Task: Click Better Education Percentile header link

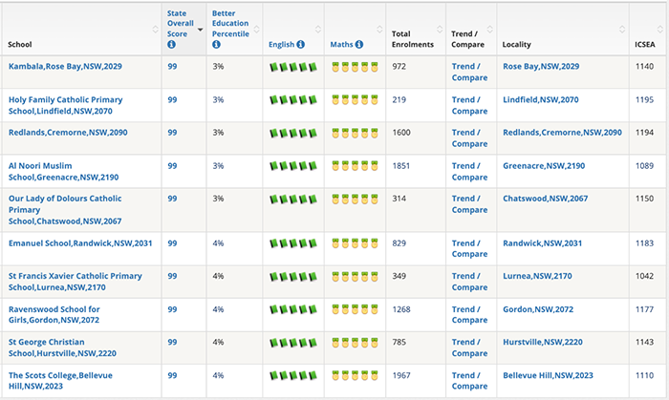Action: click(x=230, y=24)
